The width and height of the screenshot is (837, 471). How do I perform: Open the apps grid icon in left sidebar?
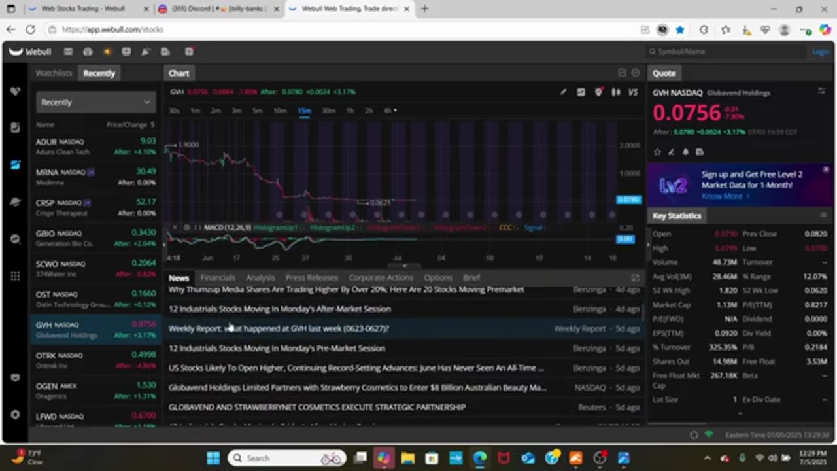pyautogui.click(x=16, y=276)
